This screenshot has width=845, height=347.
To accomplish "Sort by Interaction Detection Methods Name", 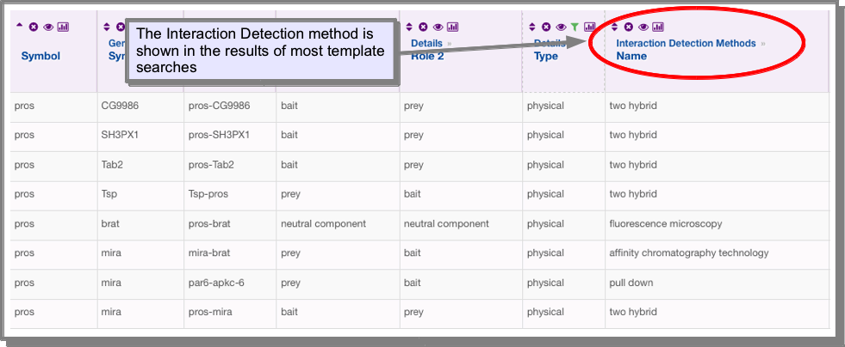I will [x=614, y=27].
